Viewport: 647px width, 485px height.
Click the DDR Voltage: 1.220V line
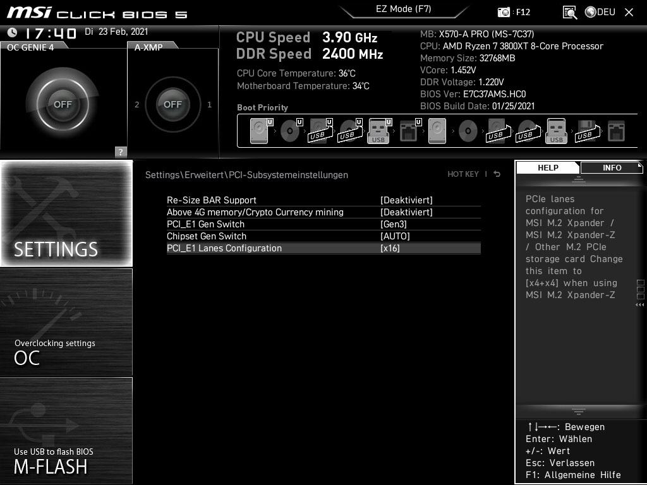click(462, 81)
